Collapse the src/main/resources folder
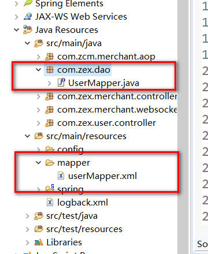This screenshot has width=208, height=254. pyautogui.click(x=28, y=136)
